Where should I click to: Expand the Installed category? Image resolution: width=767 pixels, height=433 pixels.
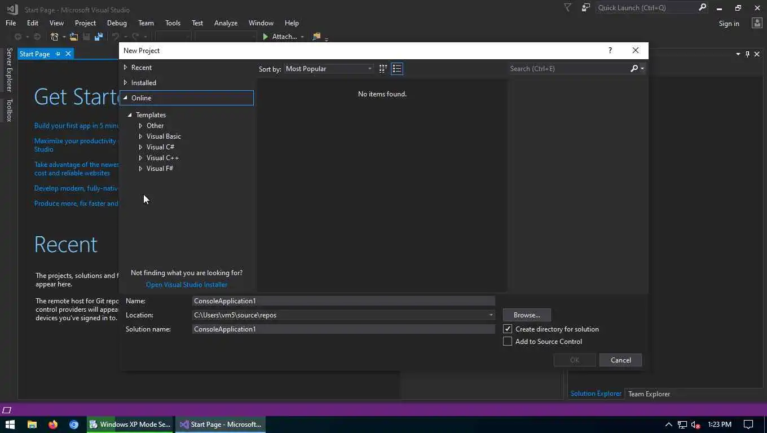click(x=125, y=83)
